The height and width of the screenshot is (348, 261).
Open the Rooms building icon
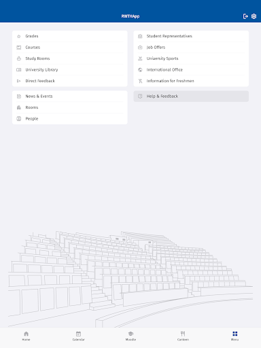19,107
